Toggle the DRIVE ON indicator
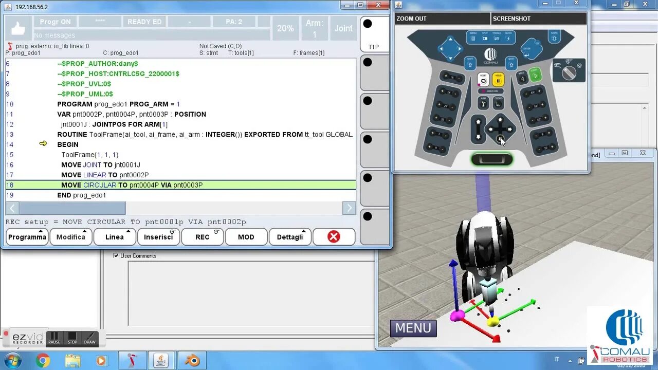 [491, 91]
